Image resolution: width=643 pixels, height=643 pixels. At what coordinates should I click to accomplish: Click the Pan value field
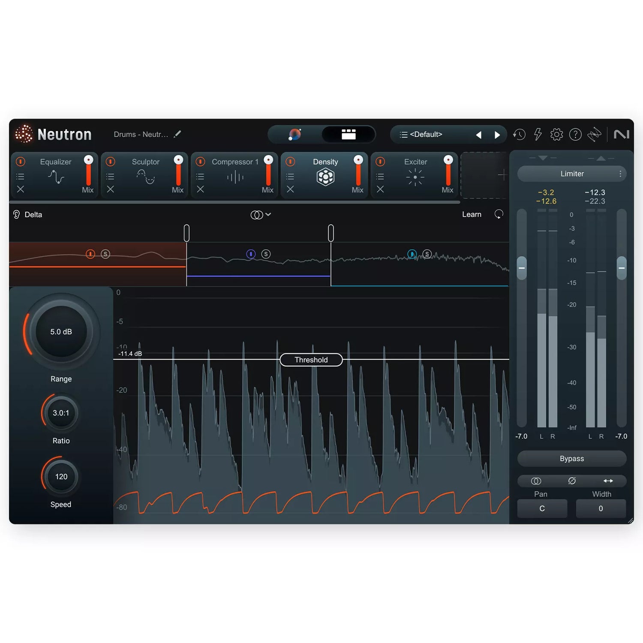(542, 508)
